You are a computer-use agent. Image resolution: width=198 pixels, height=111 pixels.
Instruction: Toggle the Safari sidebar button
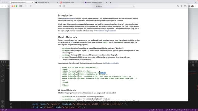[20, 6]
